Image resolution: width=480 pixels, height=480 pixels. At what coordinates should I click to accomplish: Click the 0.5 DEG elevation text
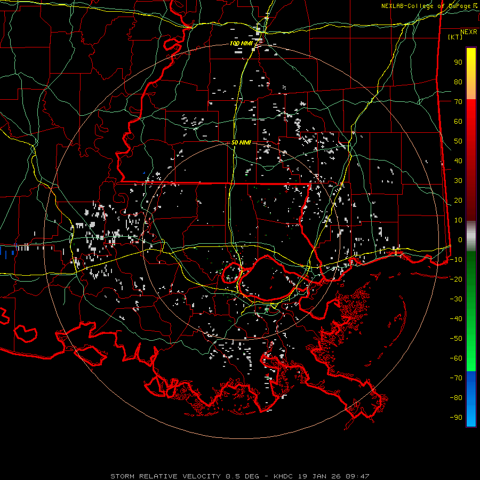[x=243, y=476]
